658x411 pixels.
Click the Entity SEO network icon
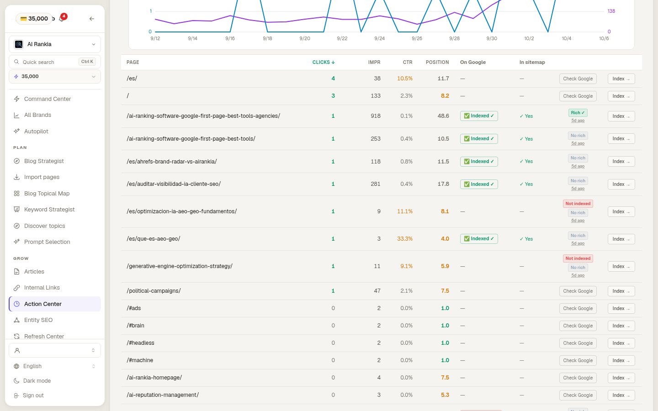(x=16, y=320)
